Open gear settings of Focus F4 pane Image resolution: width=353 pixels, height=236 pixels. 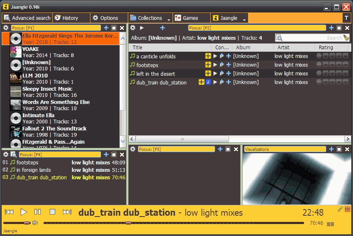6,154
